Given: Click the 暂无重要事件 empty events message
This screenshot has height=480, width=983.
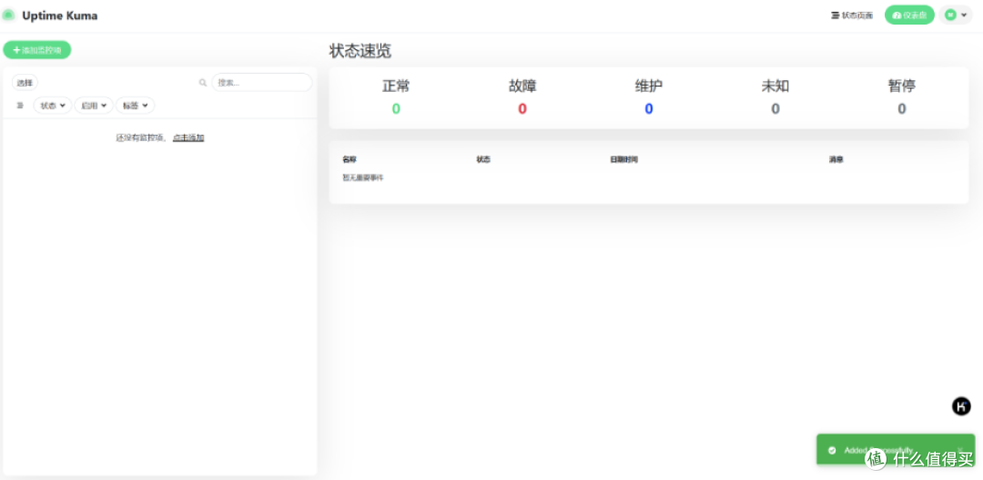Looking at the screenshot, I should 362,178.
